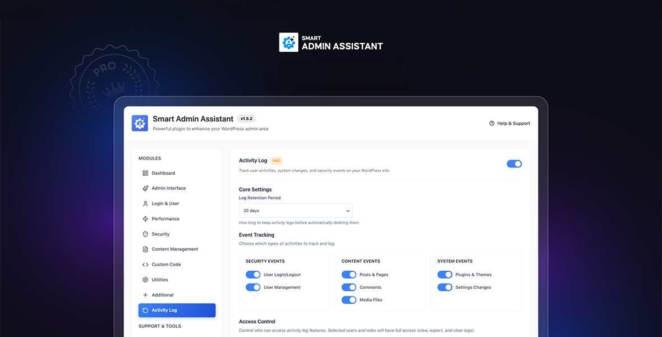Select the Activity Log menu item
The width and height of the screenshot is (662, 337).
177,310
